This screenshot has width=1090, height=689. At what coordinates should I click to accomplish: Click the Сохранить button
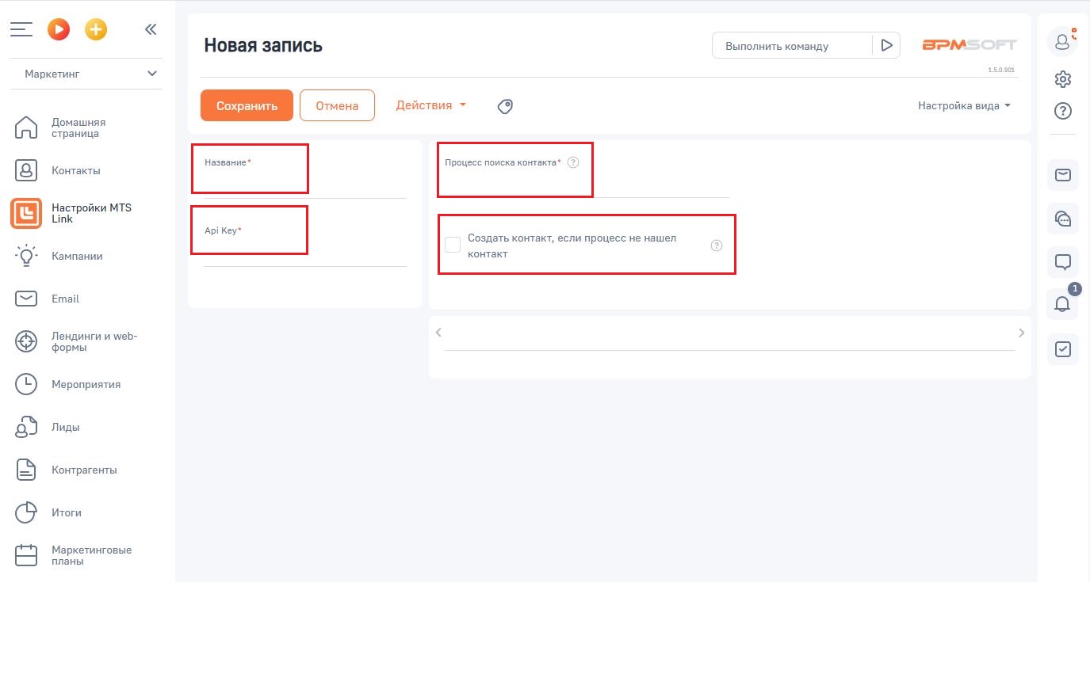pyautogui.click(x=247, y=105)
